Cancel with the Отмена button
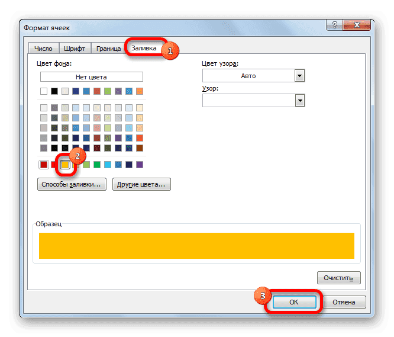Image resolution: width=394 pixels, height=337 pixels. pos(344,302)
